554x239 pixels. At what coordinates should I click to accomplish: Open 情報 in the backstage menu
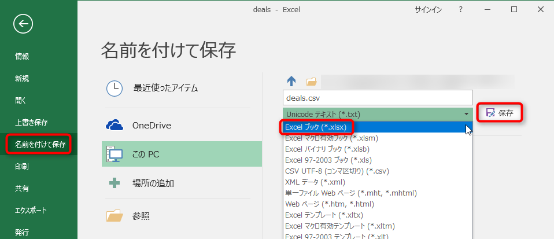pyautogui.click(x=22, y=56)
